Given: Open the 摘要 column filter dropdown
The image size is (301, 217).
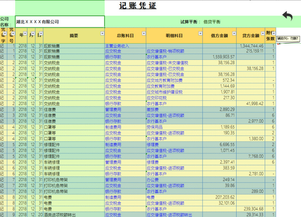Looking at the screenshot, I should tap(102, 34).
